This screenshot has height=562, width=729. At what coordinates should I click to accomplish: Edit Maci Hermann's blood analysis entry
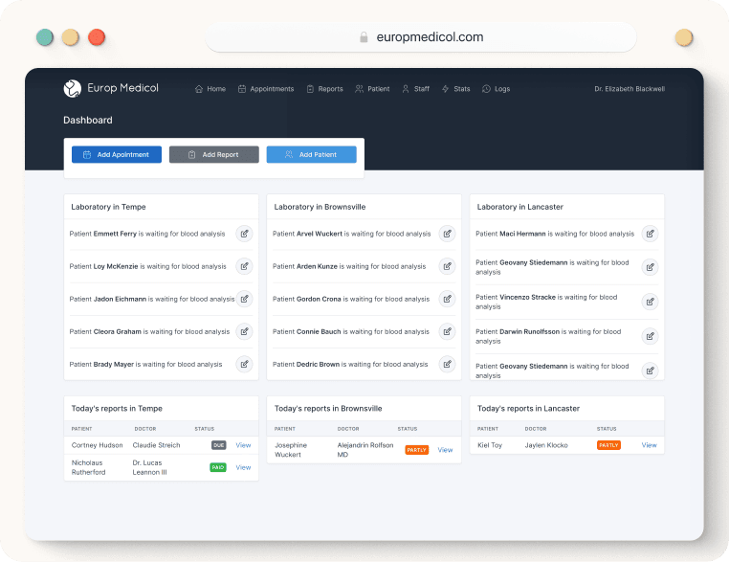click(650, 234)
